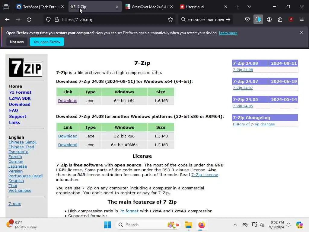The height and width of the screenshot is (232, 309).
Task: Switch to the TechSpot tab
Action: 40,7
